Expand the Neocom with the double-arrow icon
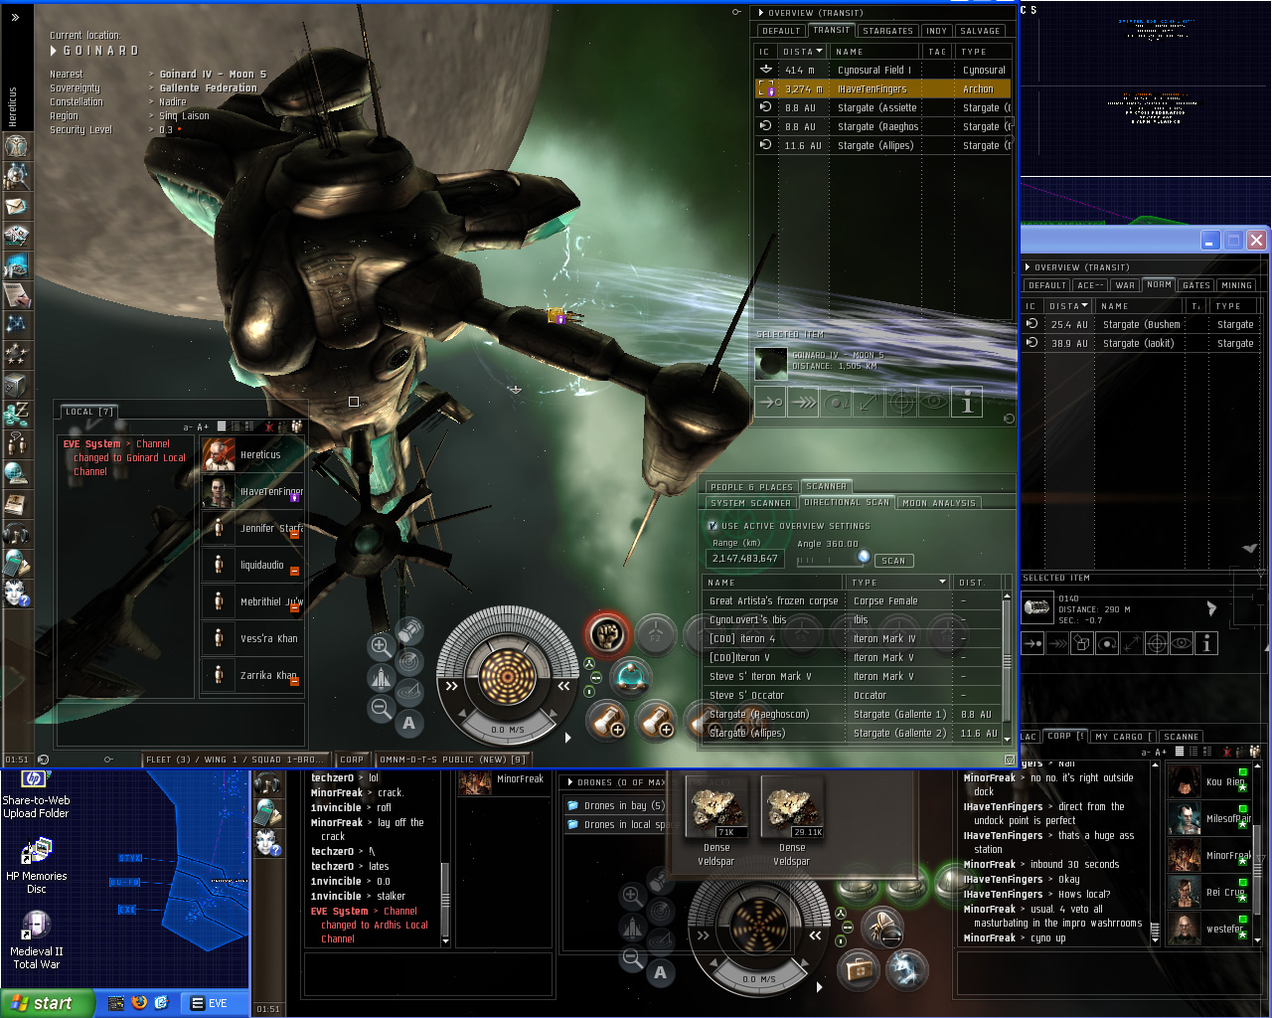 (15, 17)
